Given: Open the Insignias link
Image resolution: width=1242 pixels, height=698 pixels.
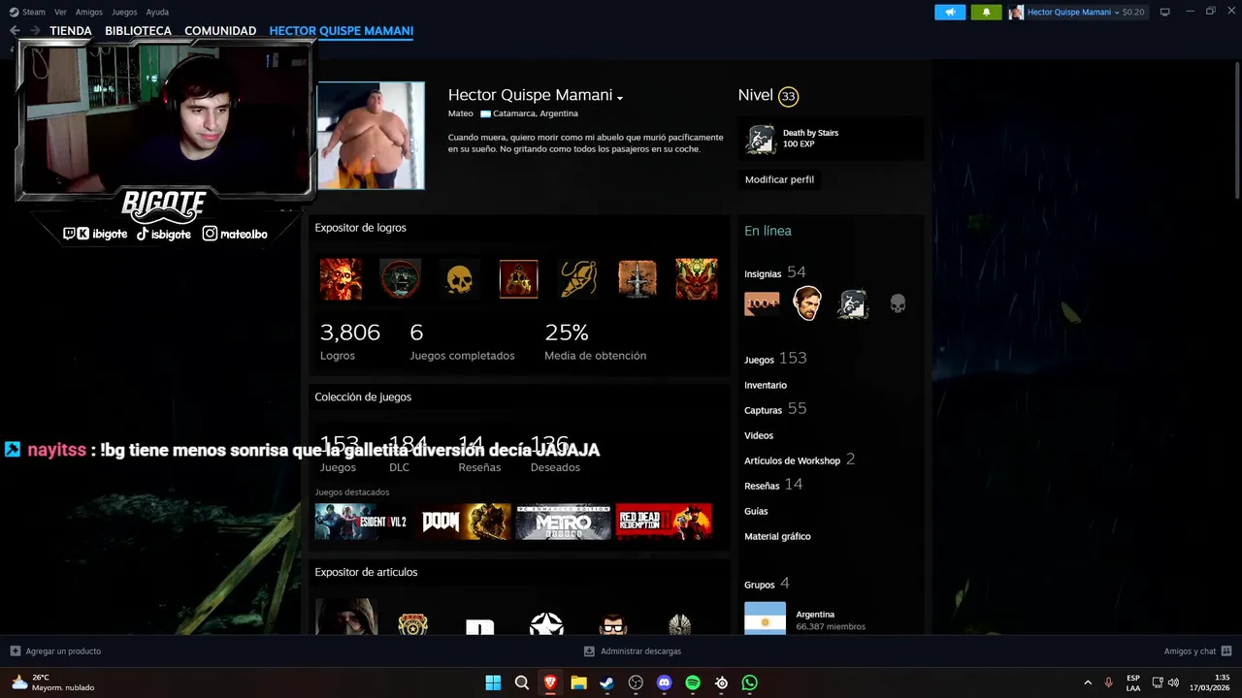Looking at the screenshot, I should [763, 274].
